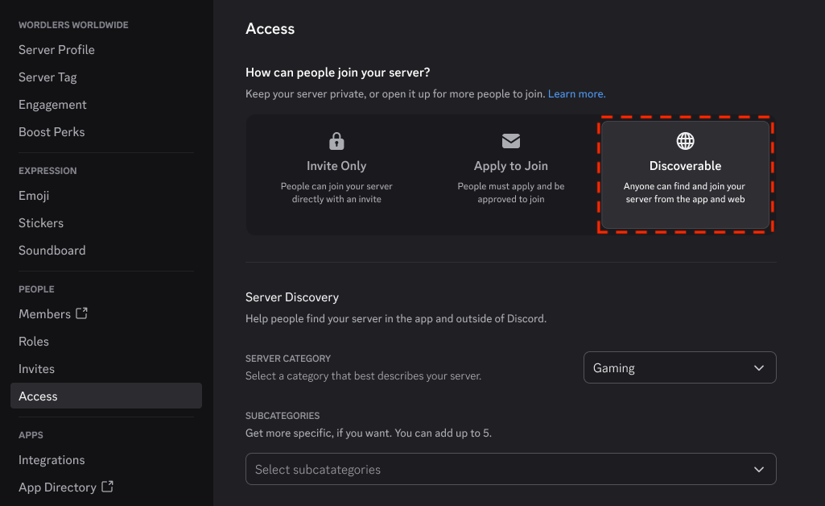Click the envelope icon for Apply to Join
The height and width of the screenshot is (506, 825).
tap(511, 140)
